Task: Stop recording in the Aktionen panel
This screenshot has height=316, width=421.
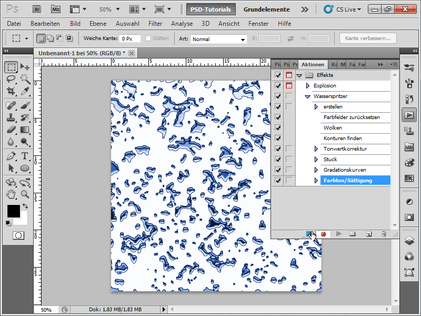Action: pos(309,234)
